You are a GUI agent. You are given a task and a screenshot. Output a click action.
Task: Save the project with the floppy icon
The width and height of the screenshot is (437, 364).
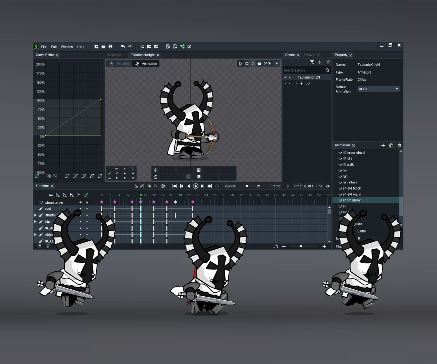(x=110, y=47)
